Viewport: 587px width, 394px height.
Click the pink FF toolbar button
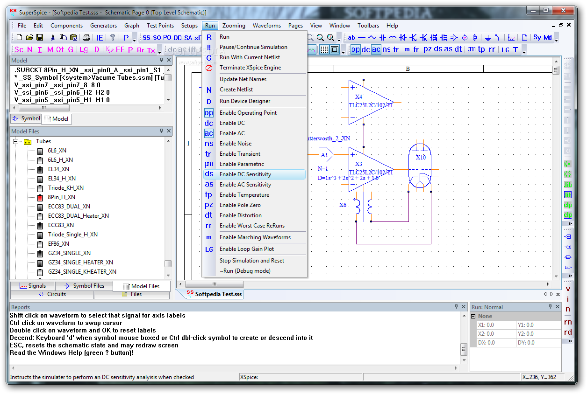[120, 49]
